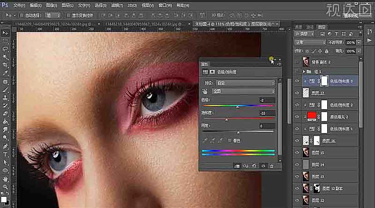Screen dimensions: 375x208
Task: Select the Clone Stamp tool
Action: (x=5, y=97)
